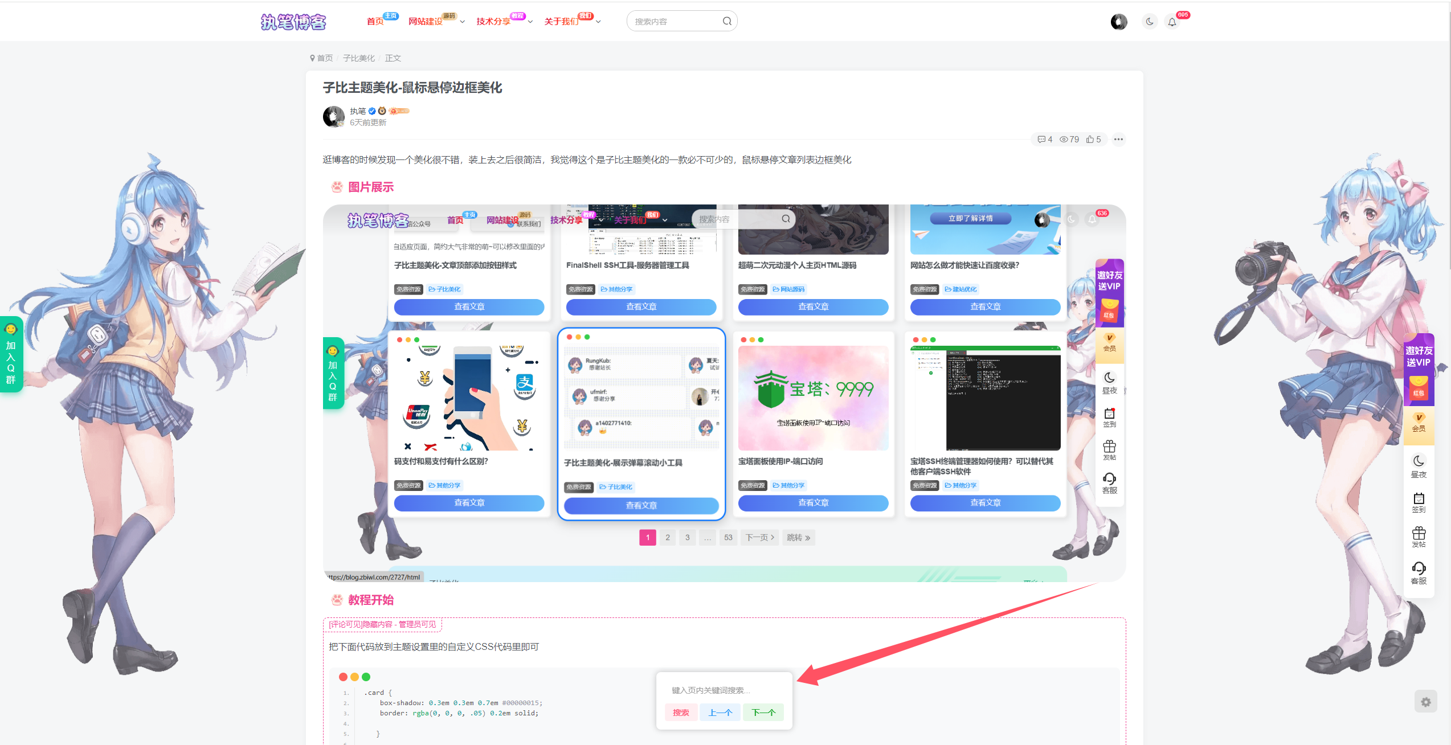Image resolution: width=1451 pixels, height=745 pixels.
Task: Open the 技术分享 nav menu
Action: [493, 22]
